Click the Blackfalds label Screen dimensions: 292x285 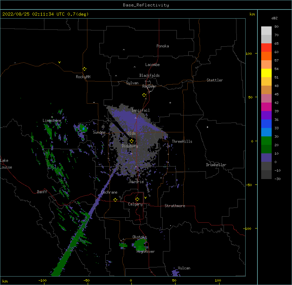click(x=149, y=75)
